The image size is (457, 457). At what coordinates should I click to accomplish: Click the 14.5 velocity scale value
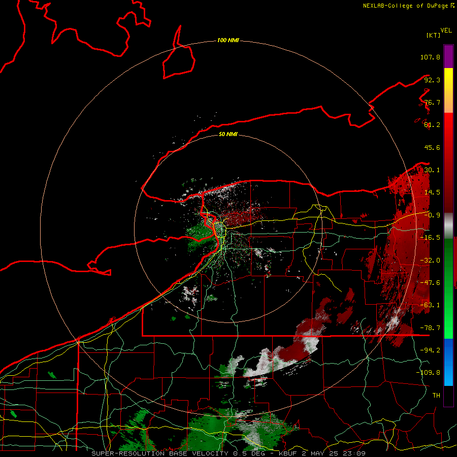click(432, 192)
